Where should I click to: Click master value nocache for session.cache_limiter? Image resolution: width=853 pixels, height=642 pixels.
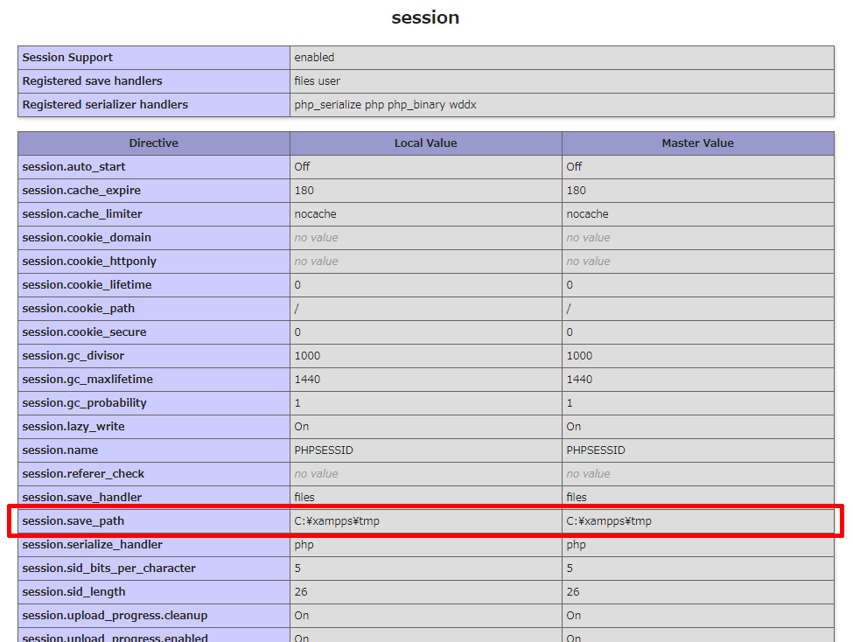(587, 214)
